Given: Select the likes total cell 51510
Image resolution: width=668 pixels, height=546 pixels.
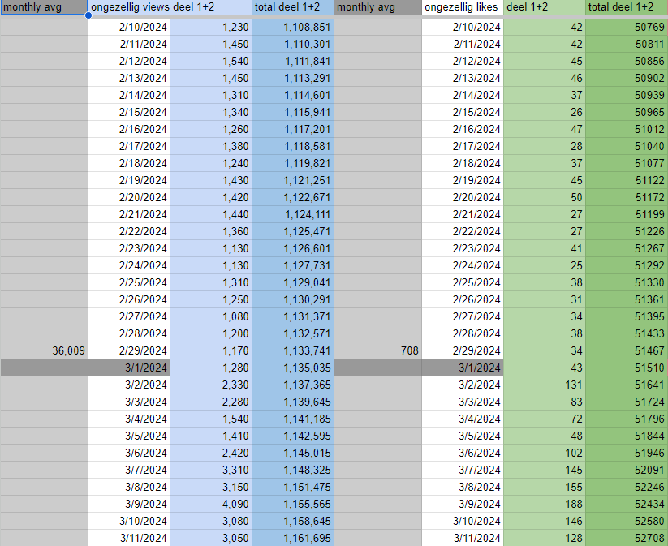Looking at the screenshot, I should 626,368.
